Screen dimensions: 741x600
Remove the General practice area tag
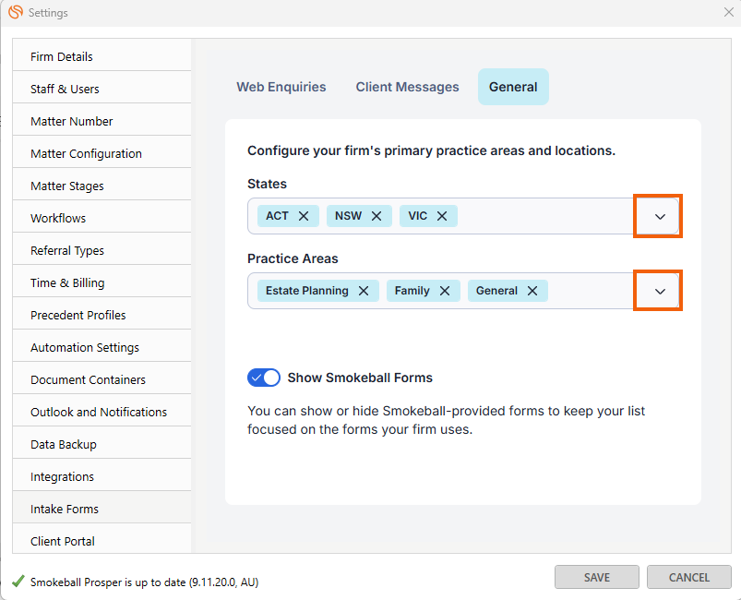click(532, 291)
